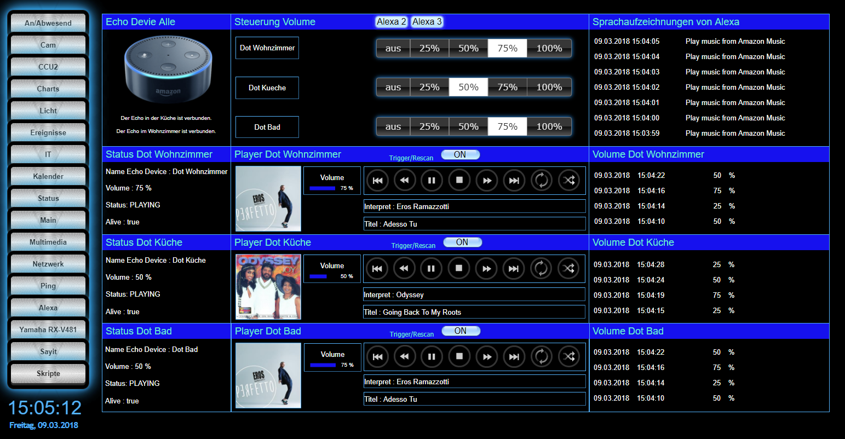The image size is (845, 439).
Task: Toggle shuffle on Dot Wohnzimmer player
Action: coord(569,180)
